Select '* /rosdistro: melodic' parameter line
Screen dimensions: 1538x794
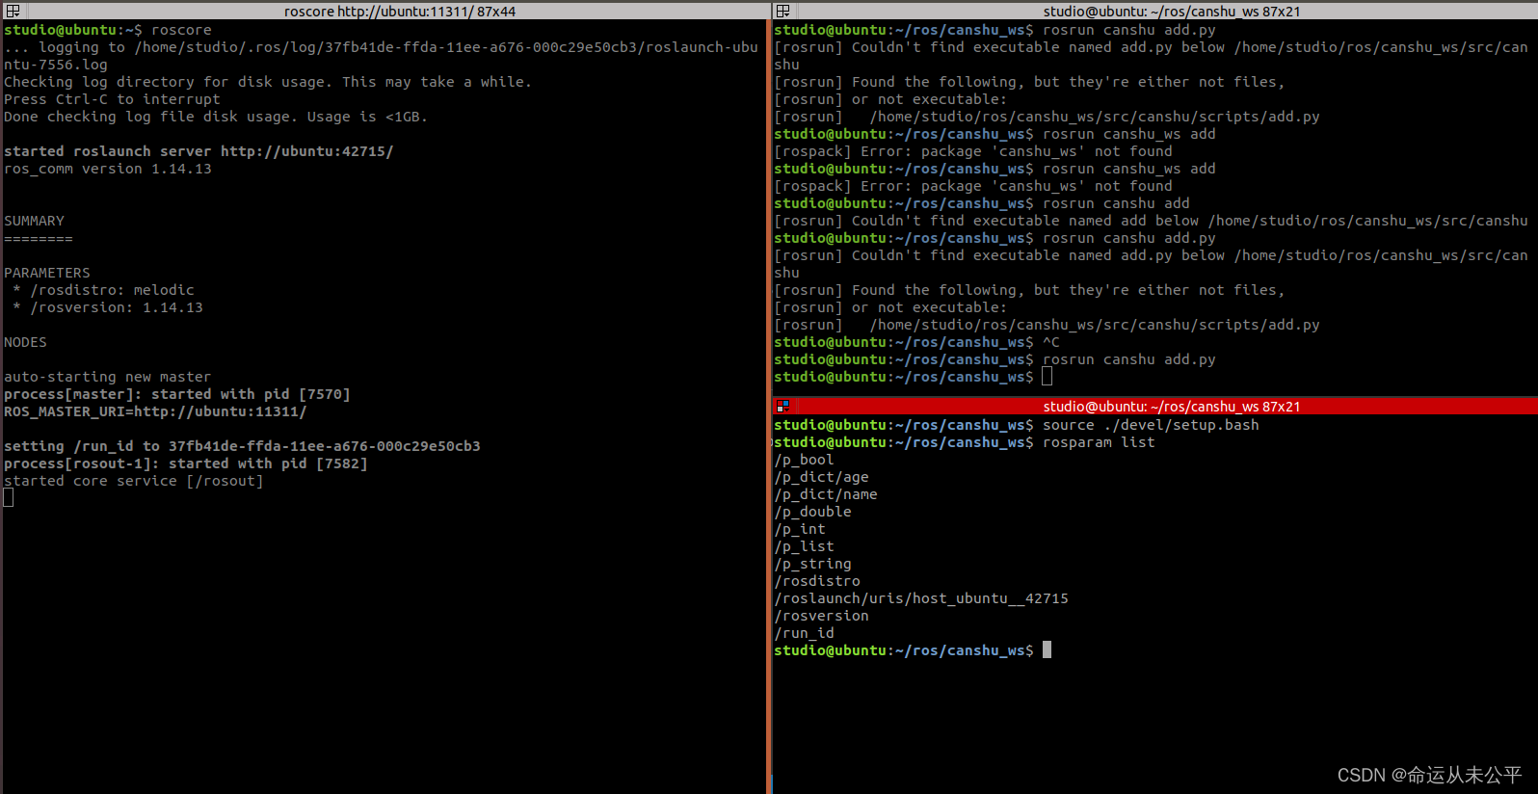pyautogui.click(x=103, y=290)
